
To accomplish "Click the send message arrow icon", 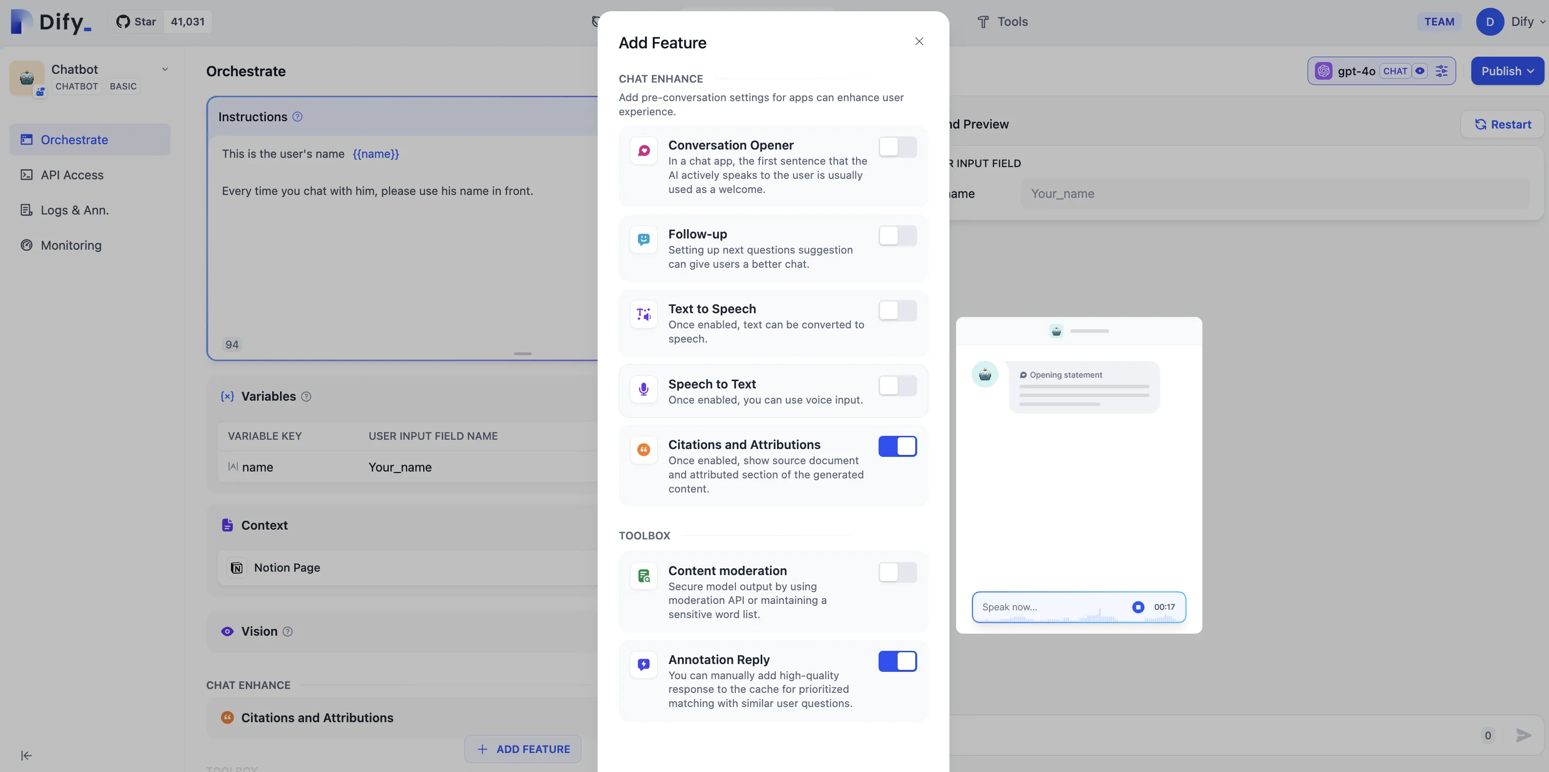I will point(1523,735).
